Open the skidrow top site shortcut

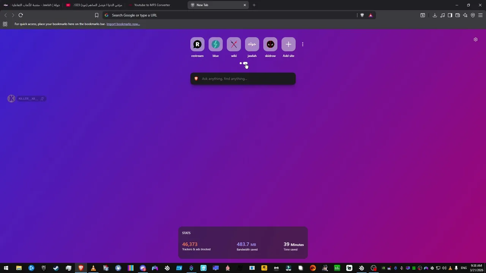(270, 47)
